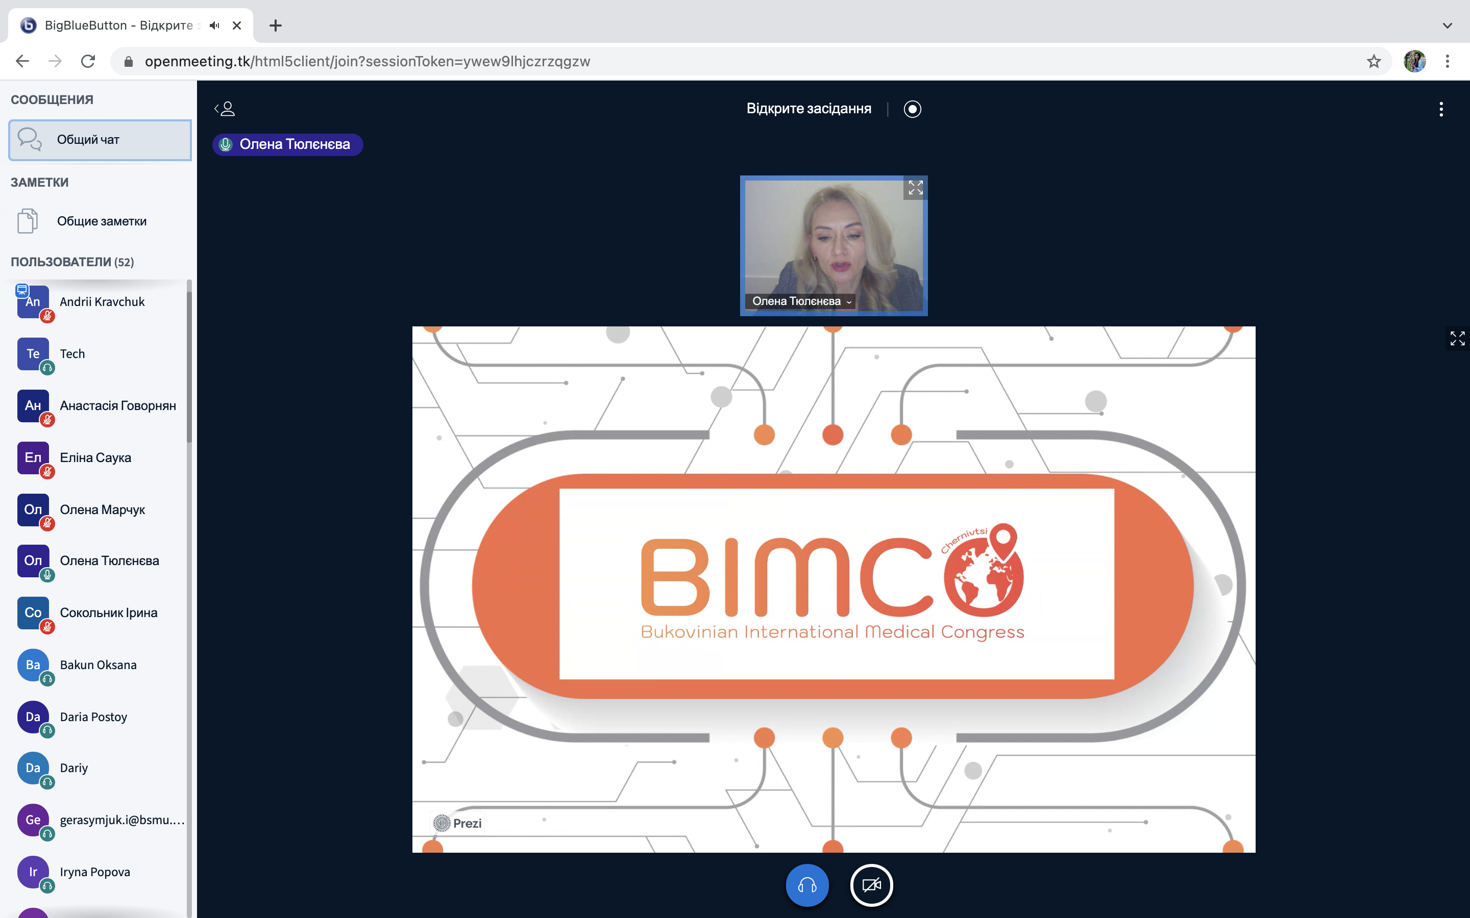Click the Ел avatar for Еліна Саука
The height and width of the screenshot is (918, 1470).
click(x=33, y=457)
